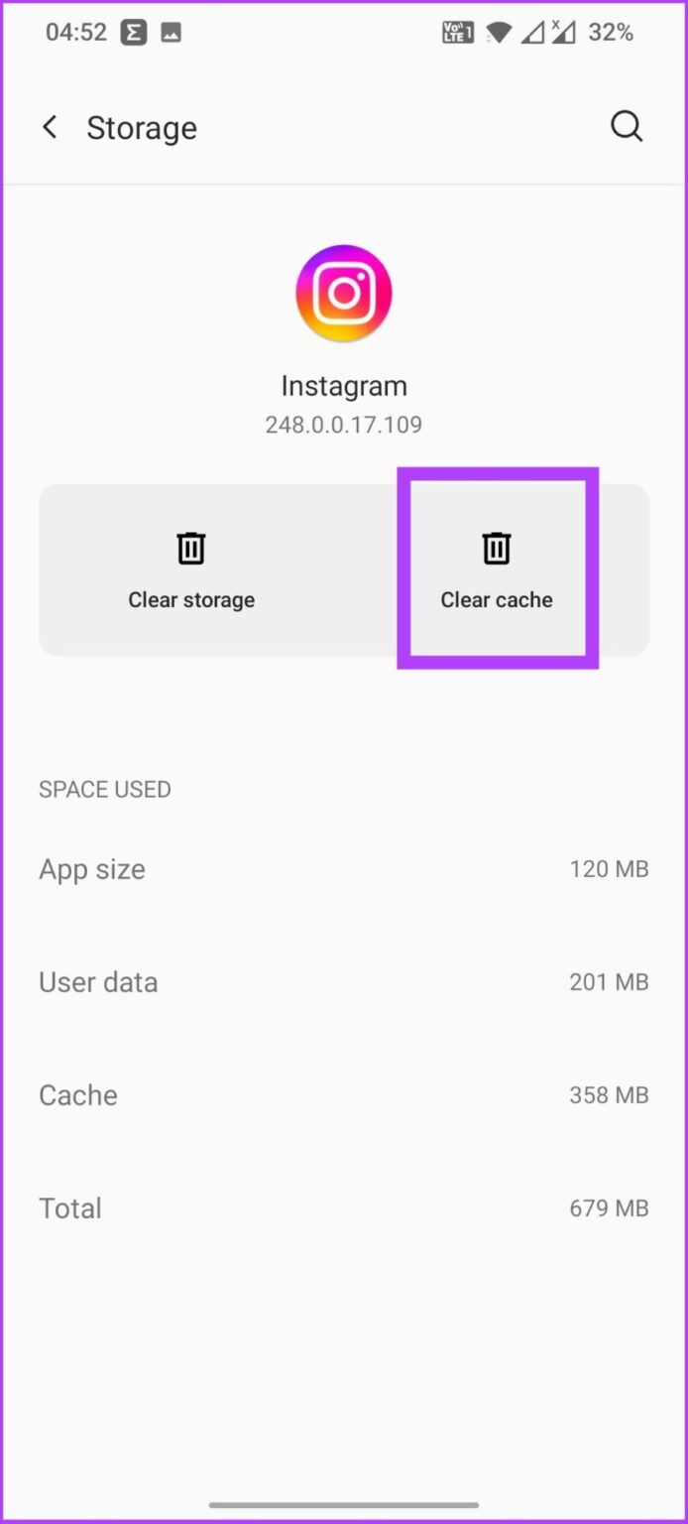Tap the Storage page title

pos(142,128)
